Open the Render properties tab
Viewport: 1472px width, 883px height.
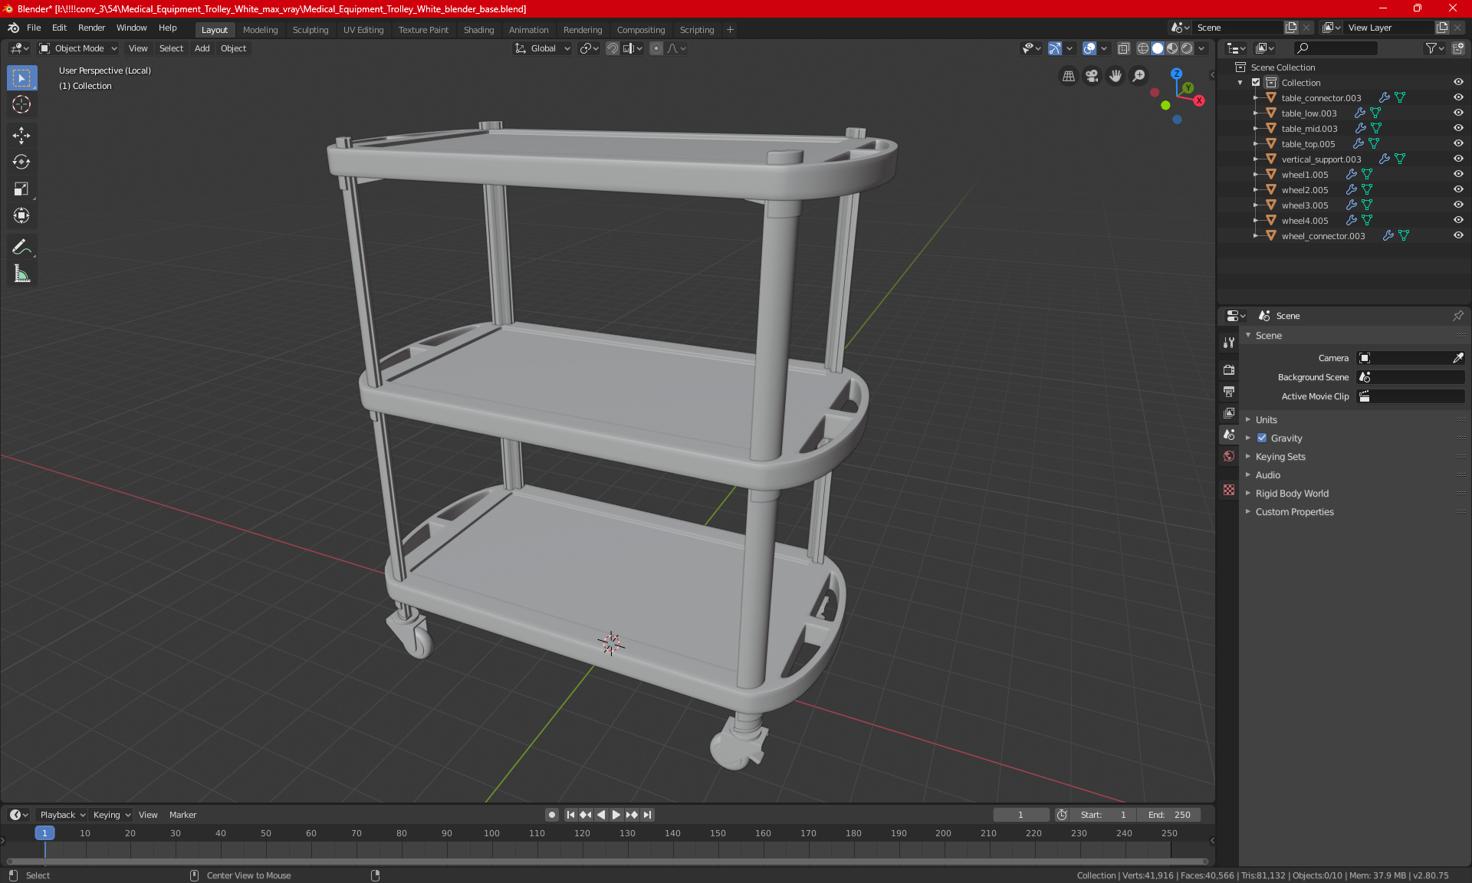[x=1229, y=369]
